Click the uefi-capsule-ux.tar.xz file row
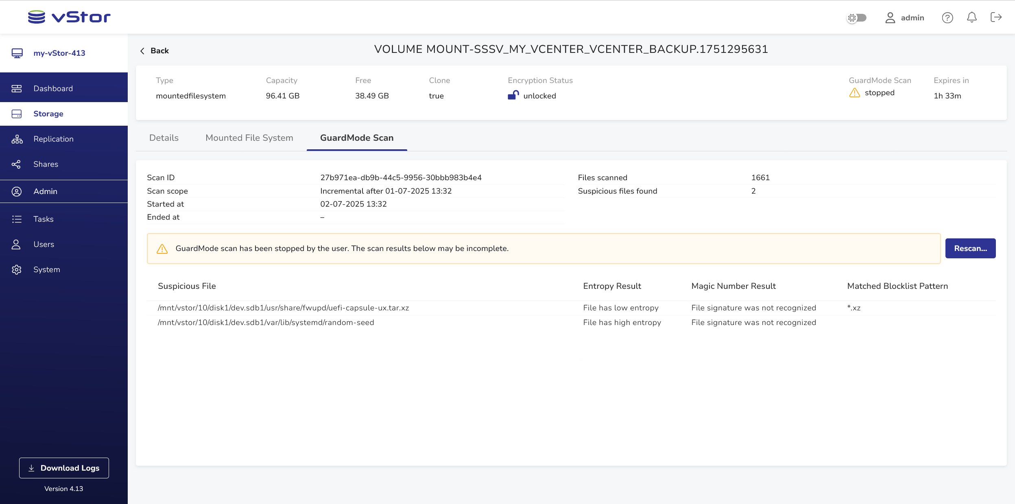This screenshot has width=1015, height=504. 283,308
